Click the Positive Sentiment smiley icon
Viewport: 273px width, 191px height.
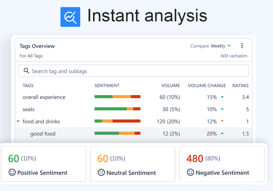(12, 173)
